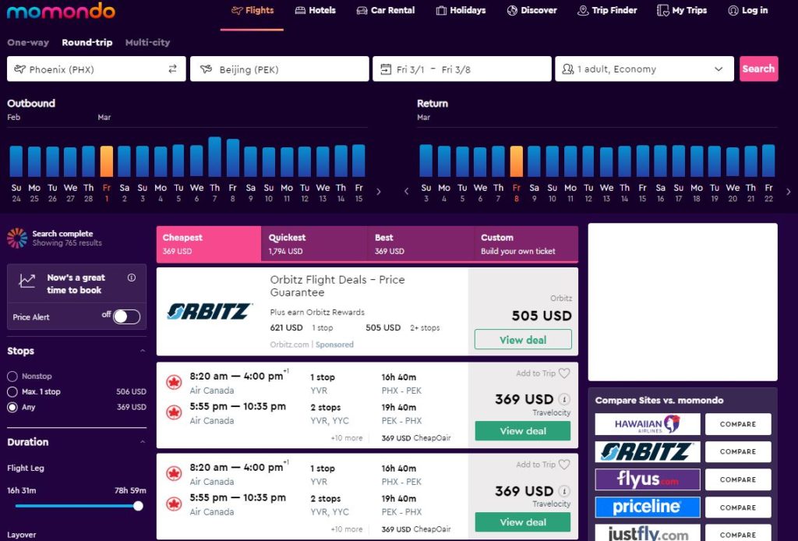The image size is (798, 541).
Task: Collapse the Duration filter section
Action: pos(142,442)
